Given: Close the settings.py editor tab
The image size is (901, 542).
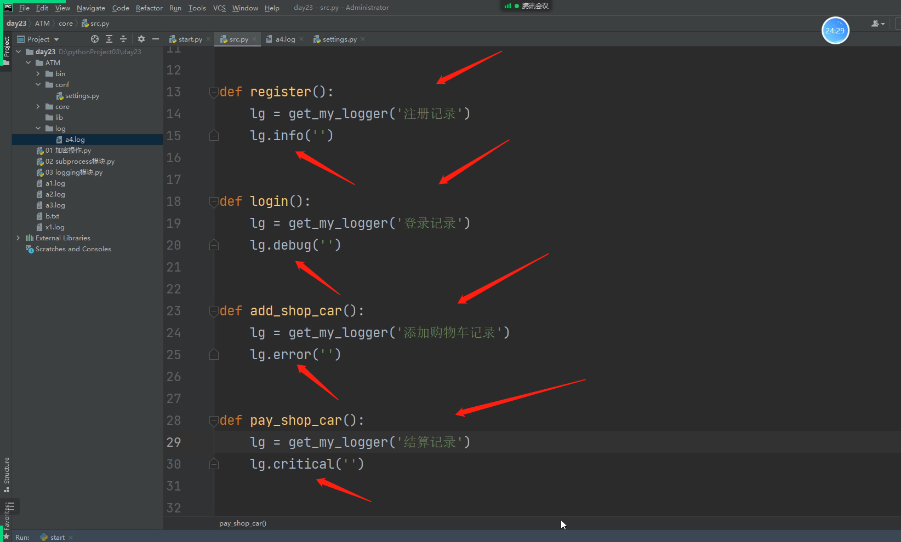Looking at the screenshot, I should (363, 39).
